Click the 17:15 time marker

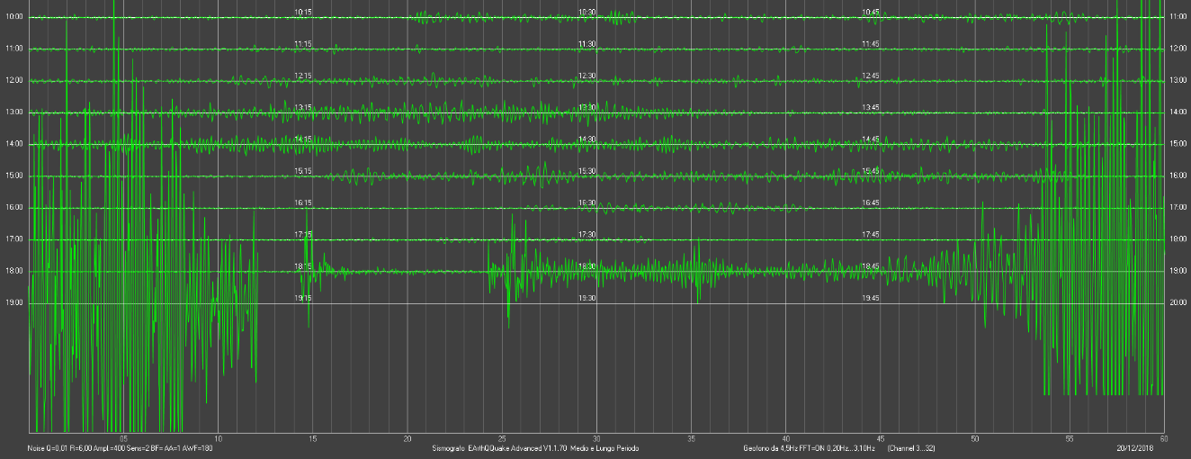point(303,235)
